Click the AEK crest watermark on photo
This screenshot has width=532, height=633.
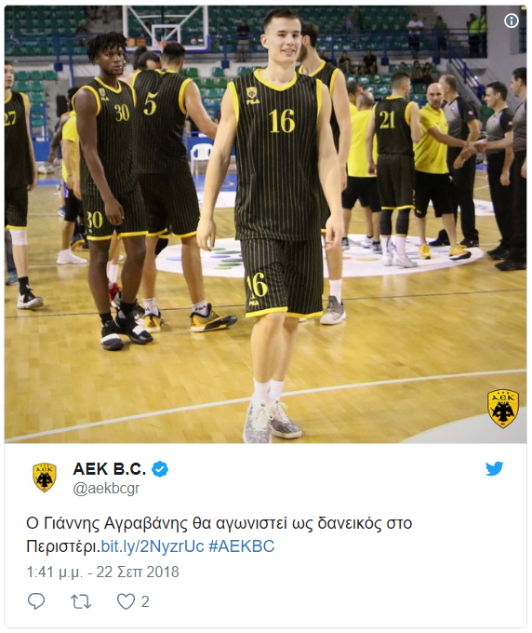(503, 409)
